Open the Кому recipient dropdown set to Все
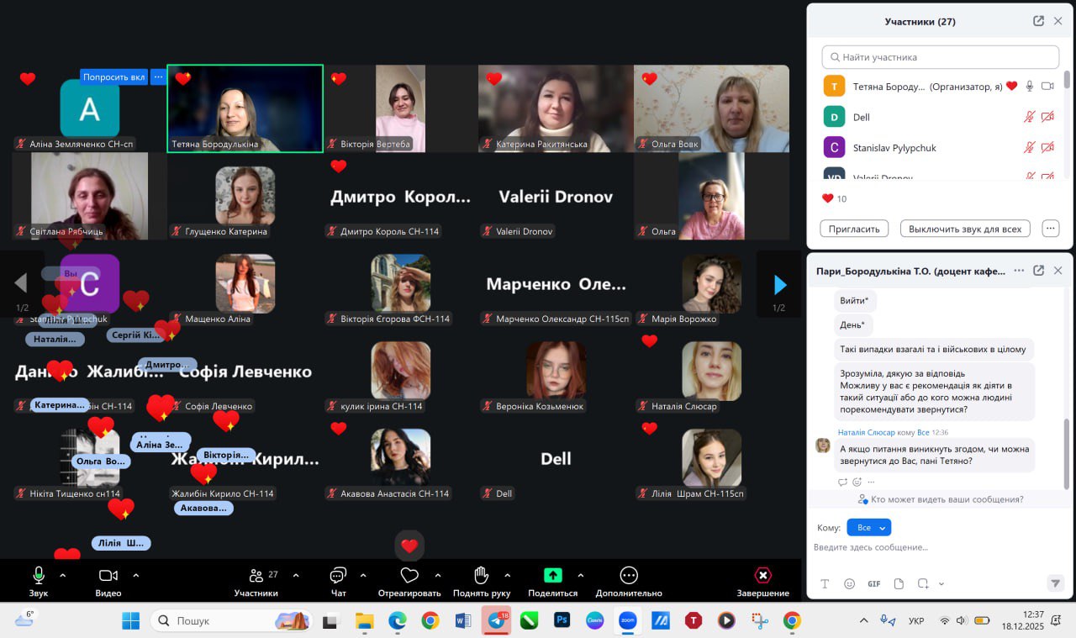The height and width of the screenshot is (638, 1076). point(868,527)
